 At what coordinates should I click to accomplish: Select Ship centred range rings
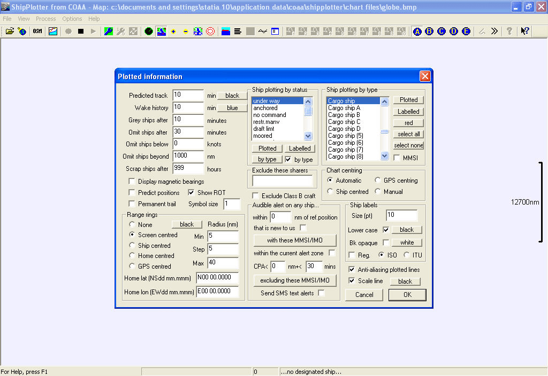click(x=132, y=245)
